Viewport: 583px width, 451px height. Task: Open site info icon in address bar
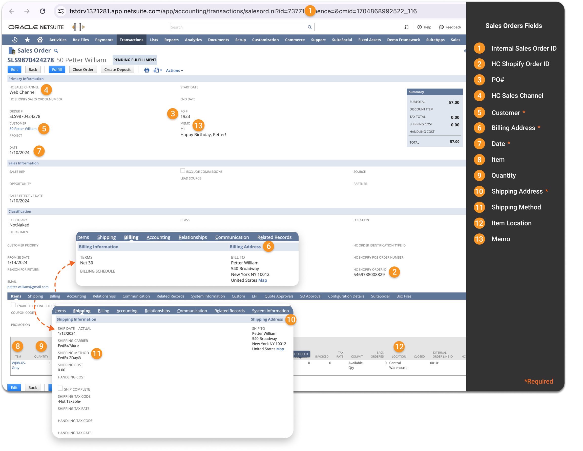61,11
